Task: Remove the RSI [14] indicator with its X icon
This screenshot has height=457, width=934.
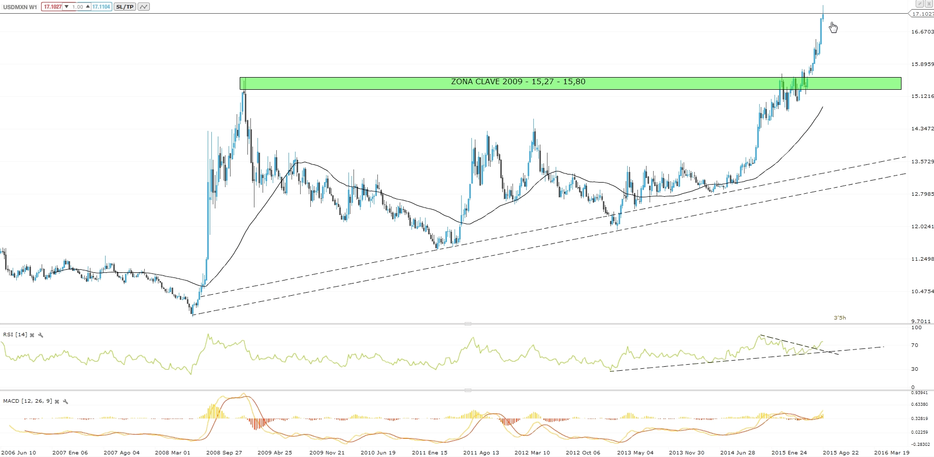Action: tap(32, 335)
